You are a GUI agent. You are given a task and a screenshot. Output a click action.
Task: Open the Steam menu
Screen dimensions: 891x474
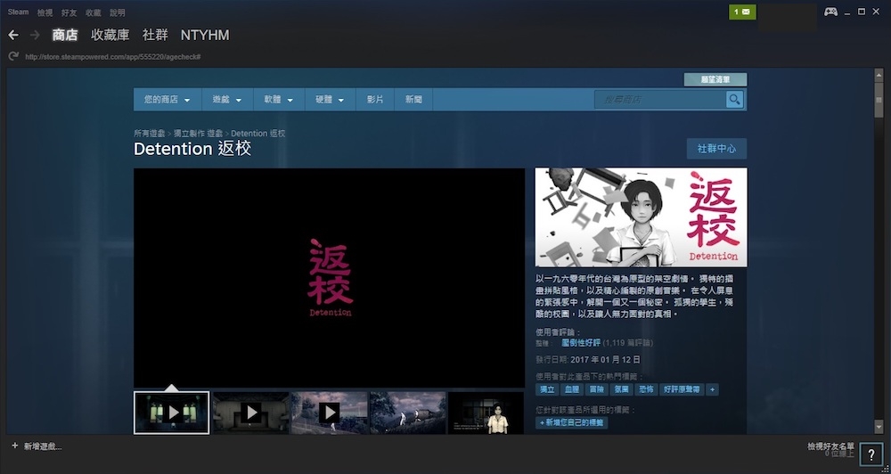[18, 12]
